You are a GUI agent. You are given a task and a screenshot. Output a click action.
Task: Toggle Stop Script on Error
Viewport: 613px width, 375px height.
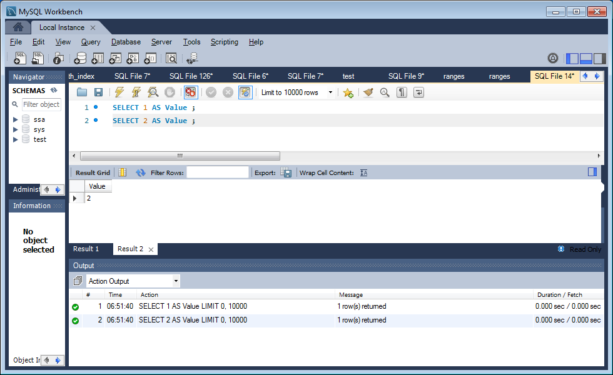click(x=190, y=92)
